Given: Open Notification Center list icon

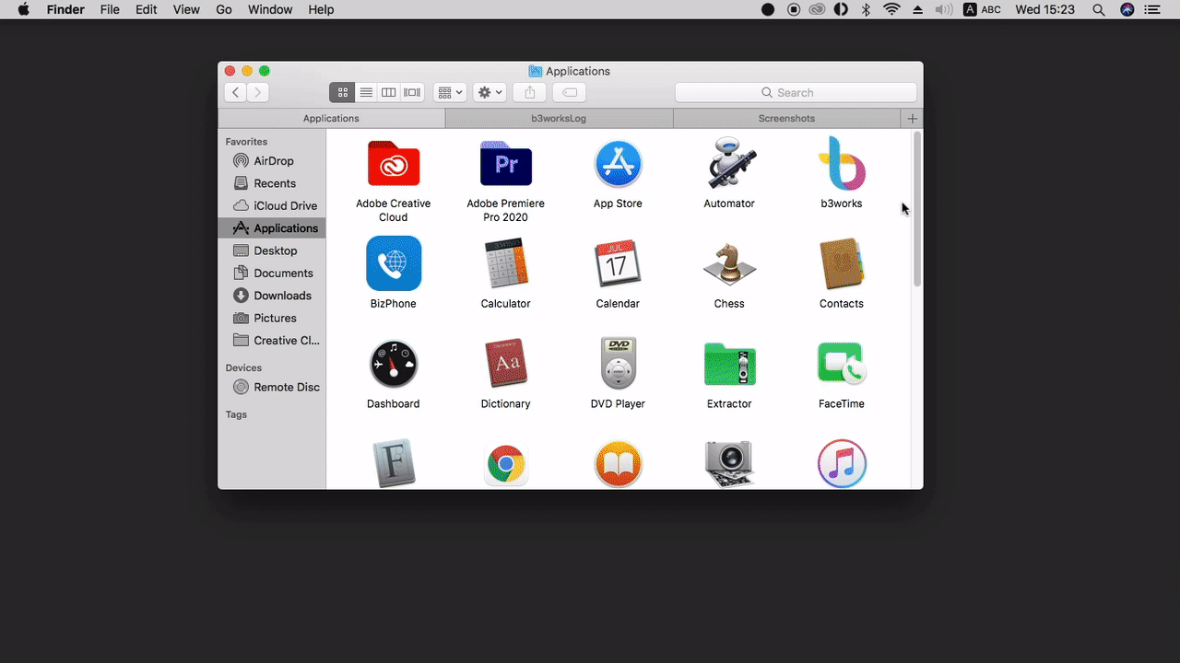Looking at the screenshot, I should pos(1151,9).
